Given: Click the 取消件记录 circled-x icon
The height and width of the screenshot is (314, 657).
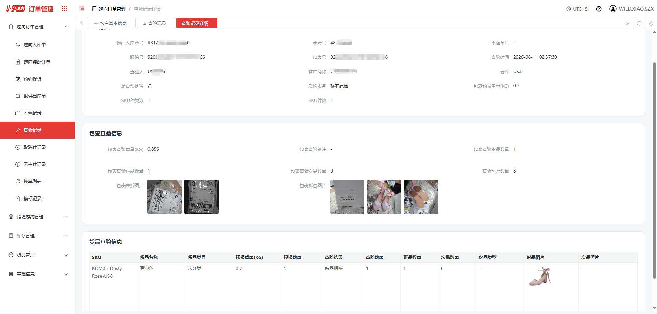Looking at the screenshot, I should pos(18,147).
